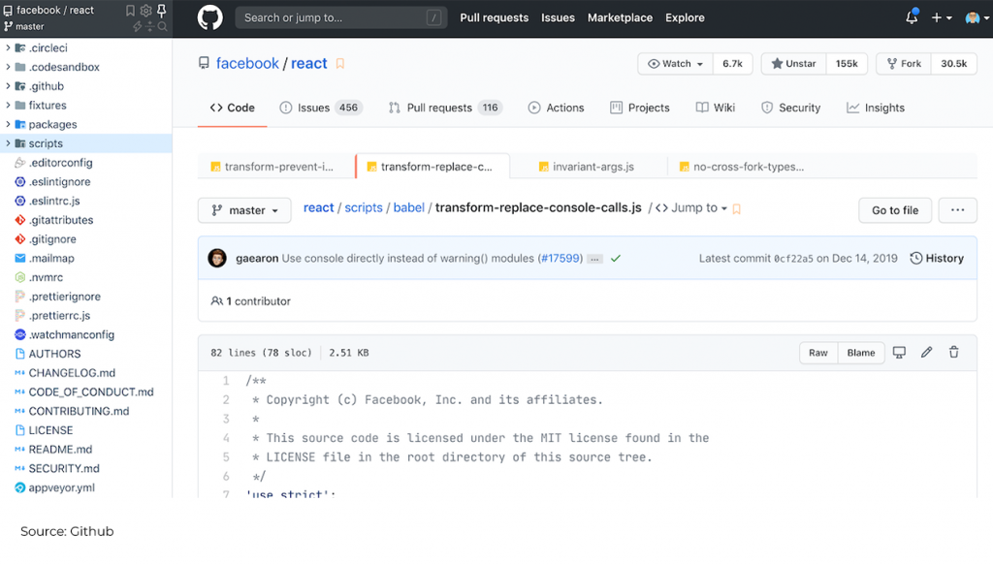Click the Edit pencil icon on the file

point(925,353)
